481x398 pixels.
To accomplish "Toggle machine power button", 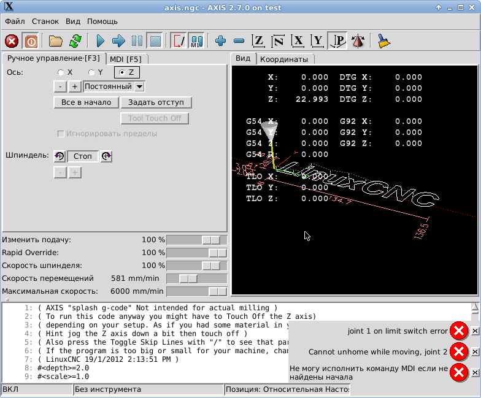I will pos(31,41).
